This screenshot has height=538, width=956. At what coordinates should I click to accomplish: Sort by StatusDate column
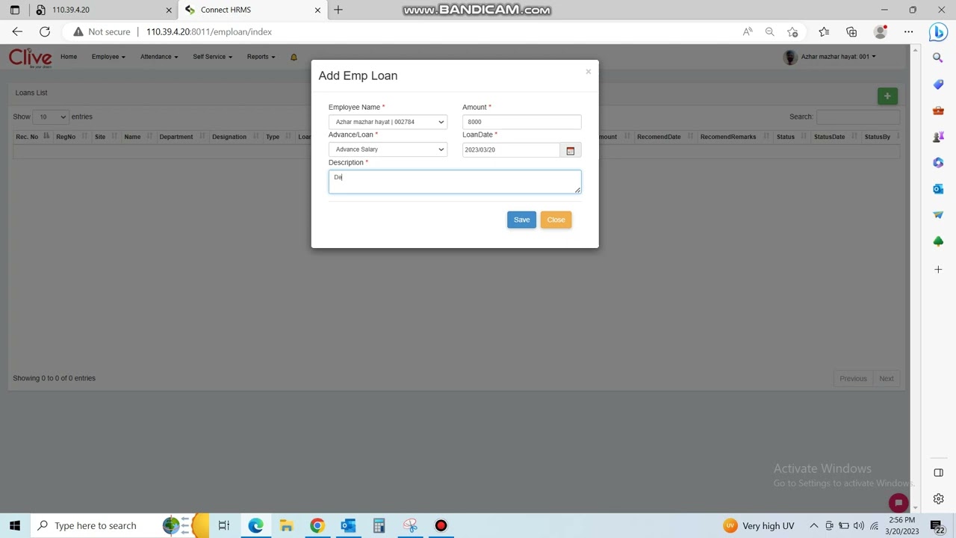pyautogui.click(x=835, y=137)
